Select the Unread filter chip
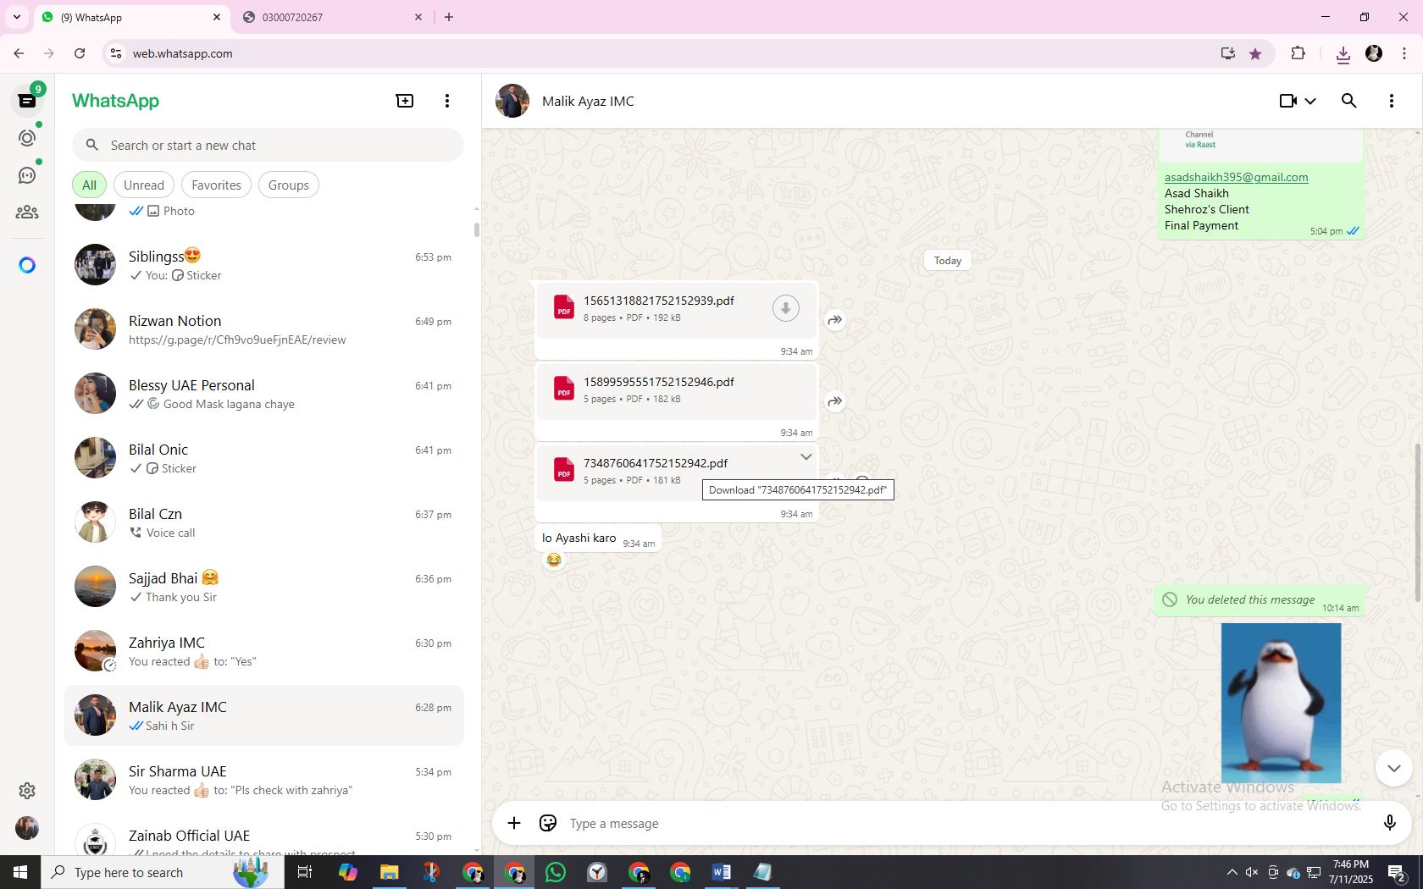1423x889 pixels. (144, 185)
